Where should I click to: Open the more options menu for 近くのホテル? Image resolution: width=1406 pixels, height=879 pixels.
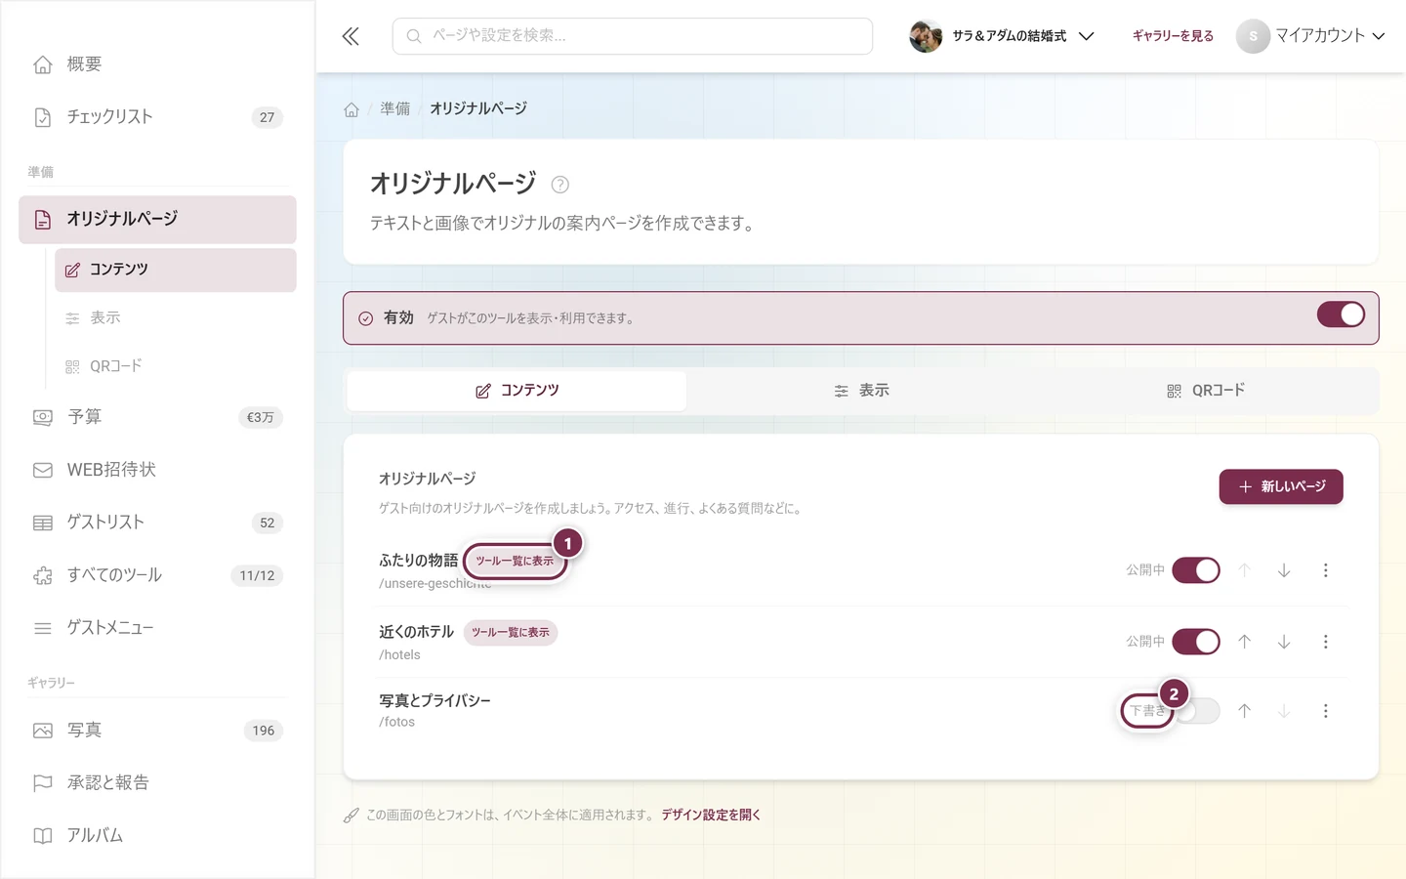pyautogui.click(x=1325, y=642)
